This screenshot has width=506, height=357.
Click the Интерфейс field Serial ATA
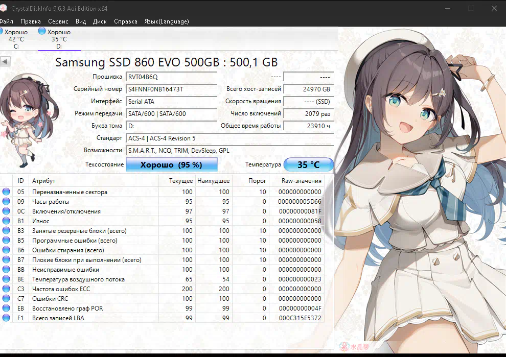pyautogui.click(x=171, y=102)
